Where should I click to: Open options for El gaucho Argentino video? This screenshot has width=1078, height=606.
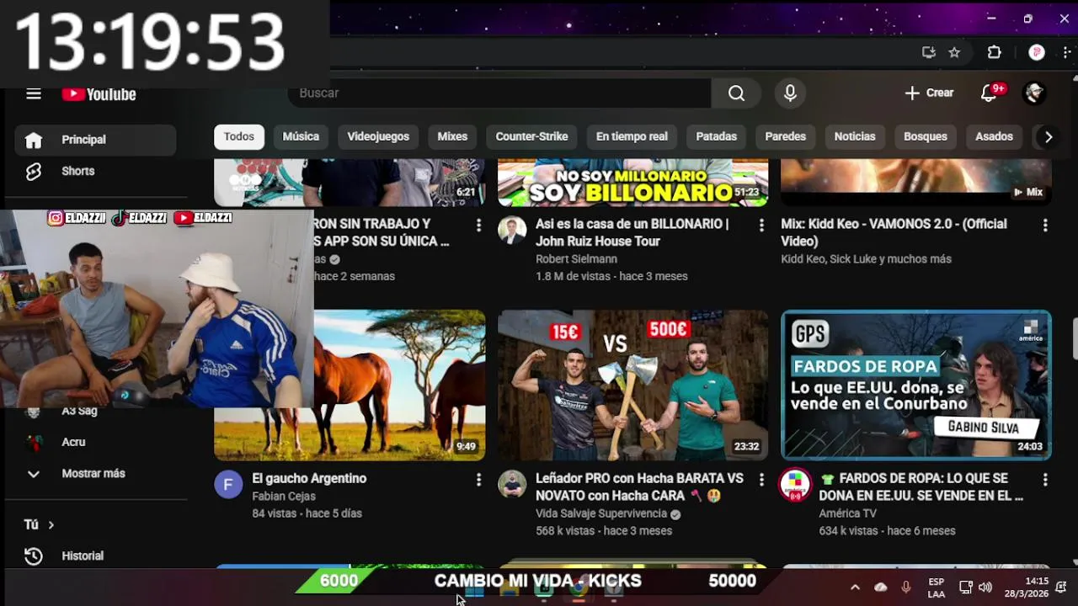pos(478,480)
